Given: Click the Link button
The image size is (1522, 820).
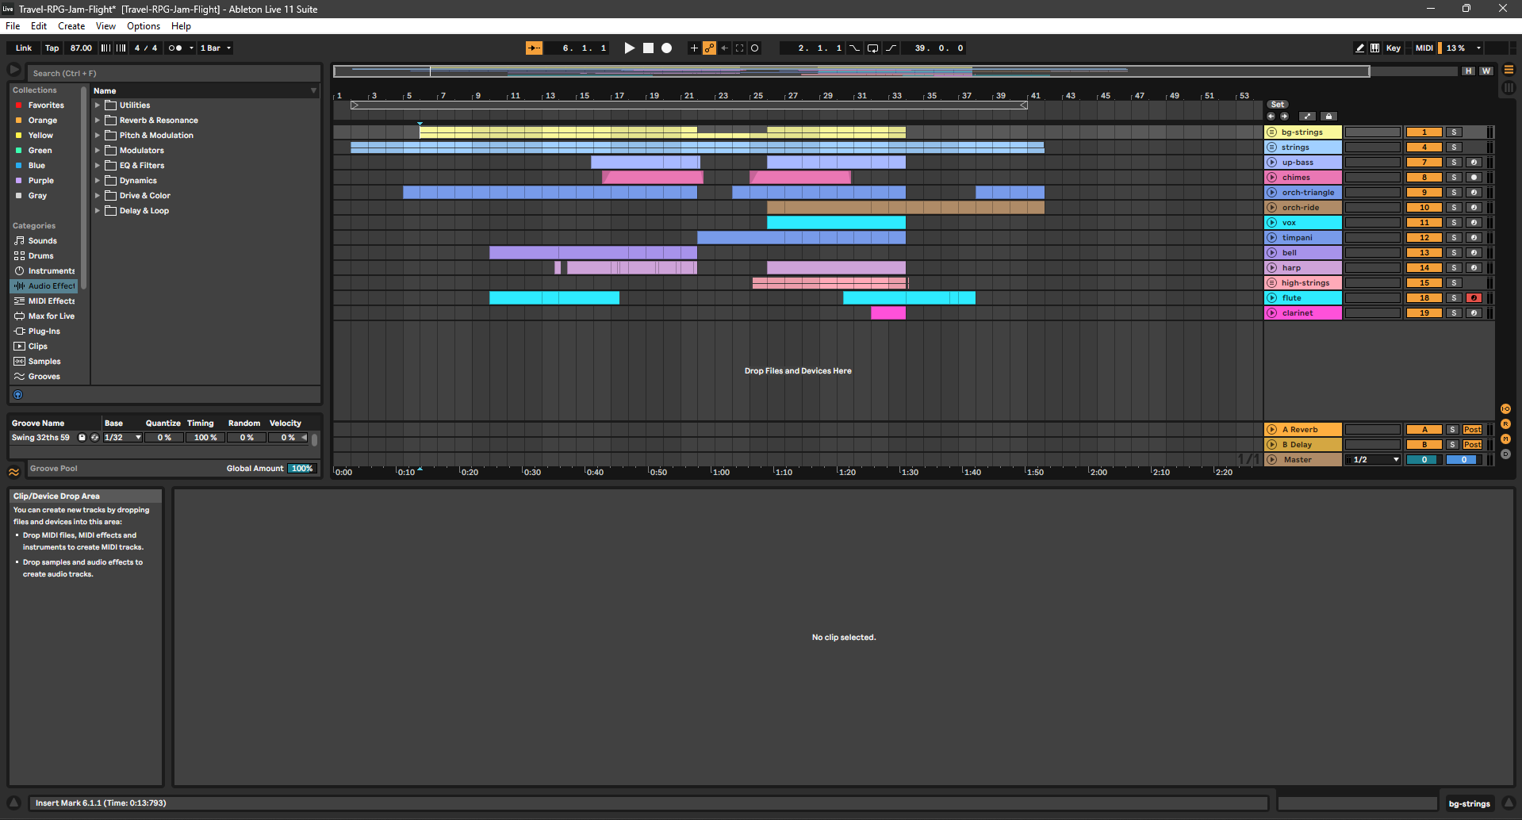Looking at the screenshot, I should pyautogui.click(x=24, y=48).
